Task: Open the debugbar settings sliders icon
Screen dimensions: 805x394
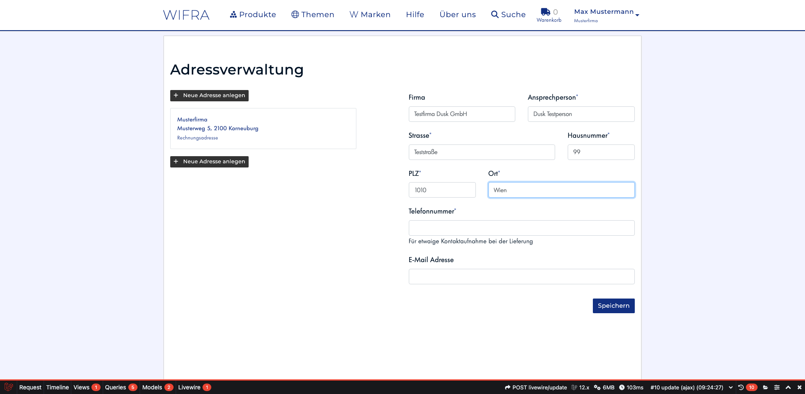Action: 776,387
